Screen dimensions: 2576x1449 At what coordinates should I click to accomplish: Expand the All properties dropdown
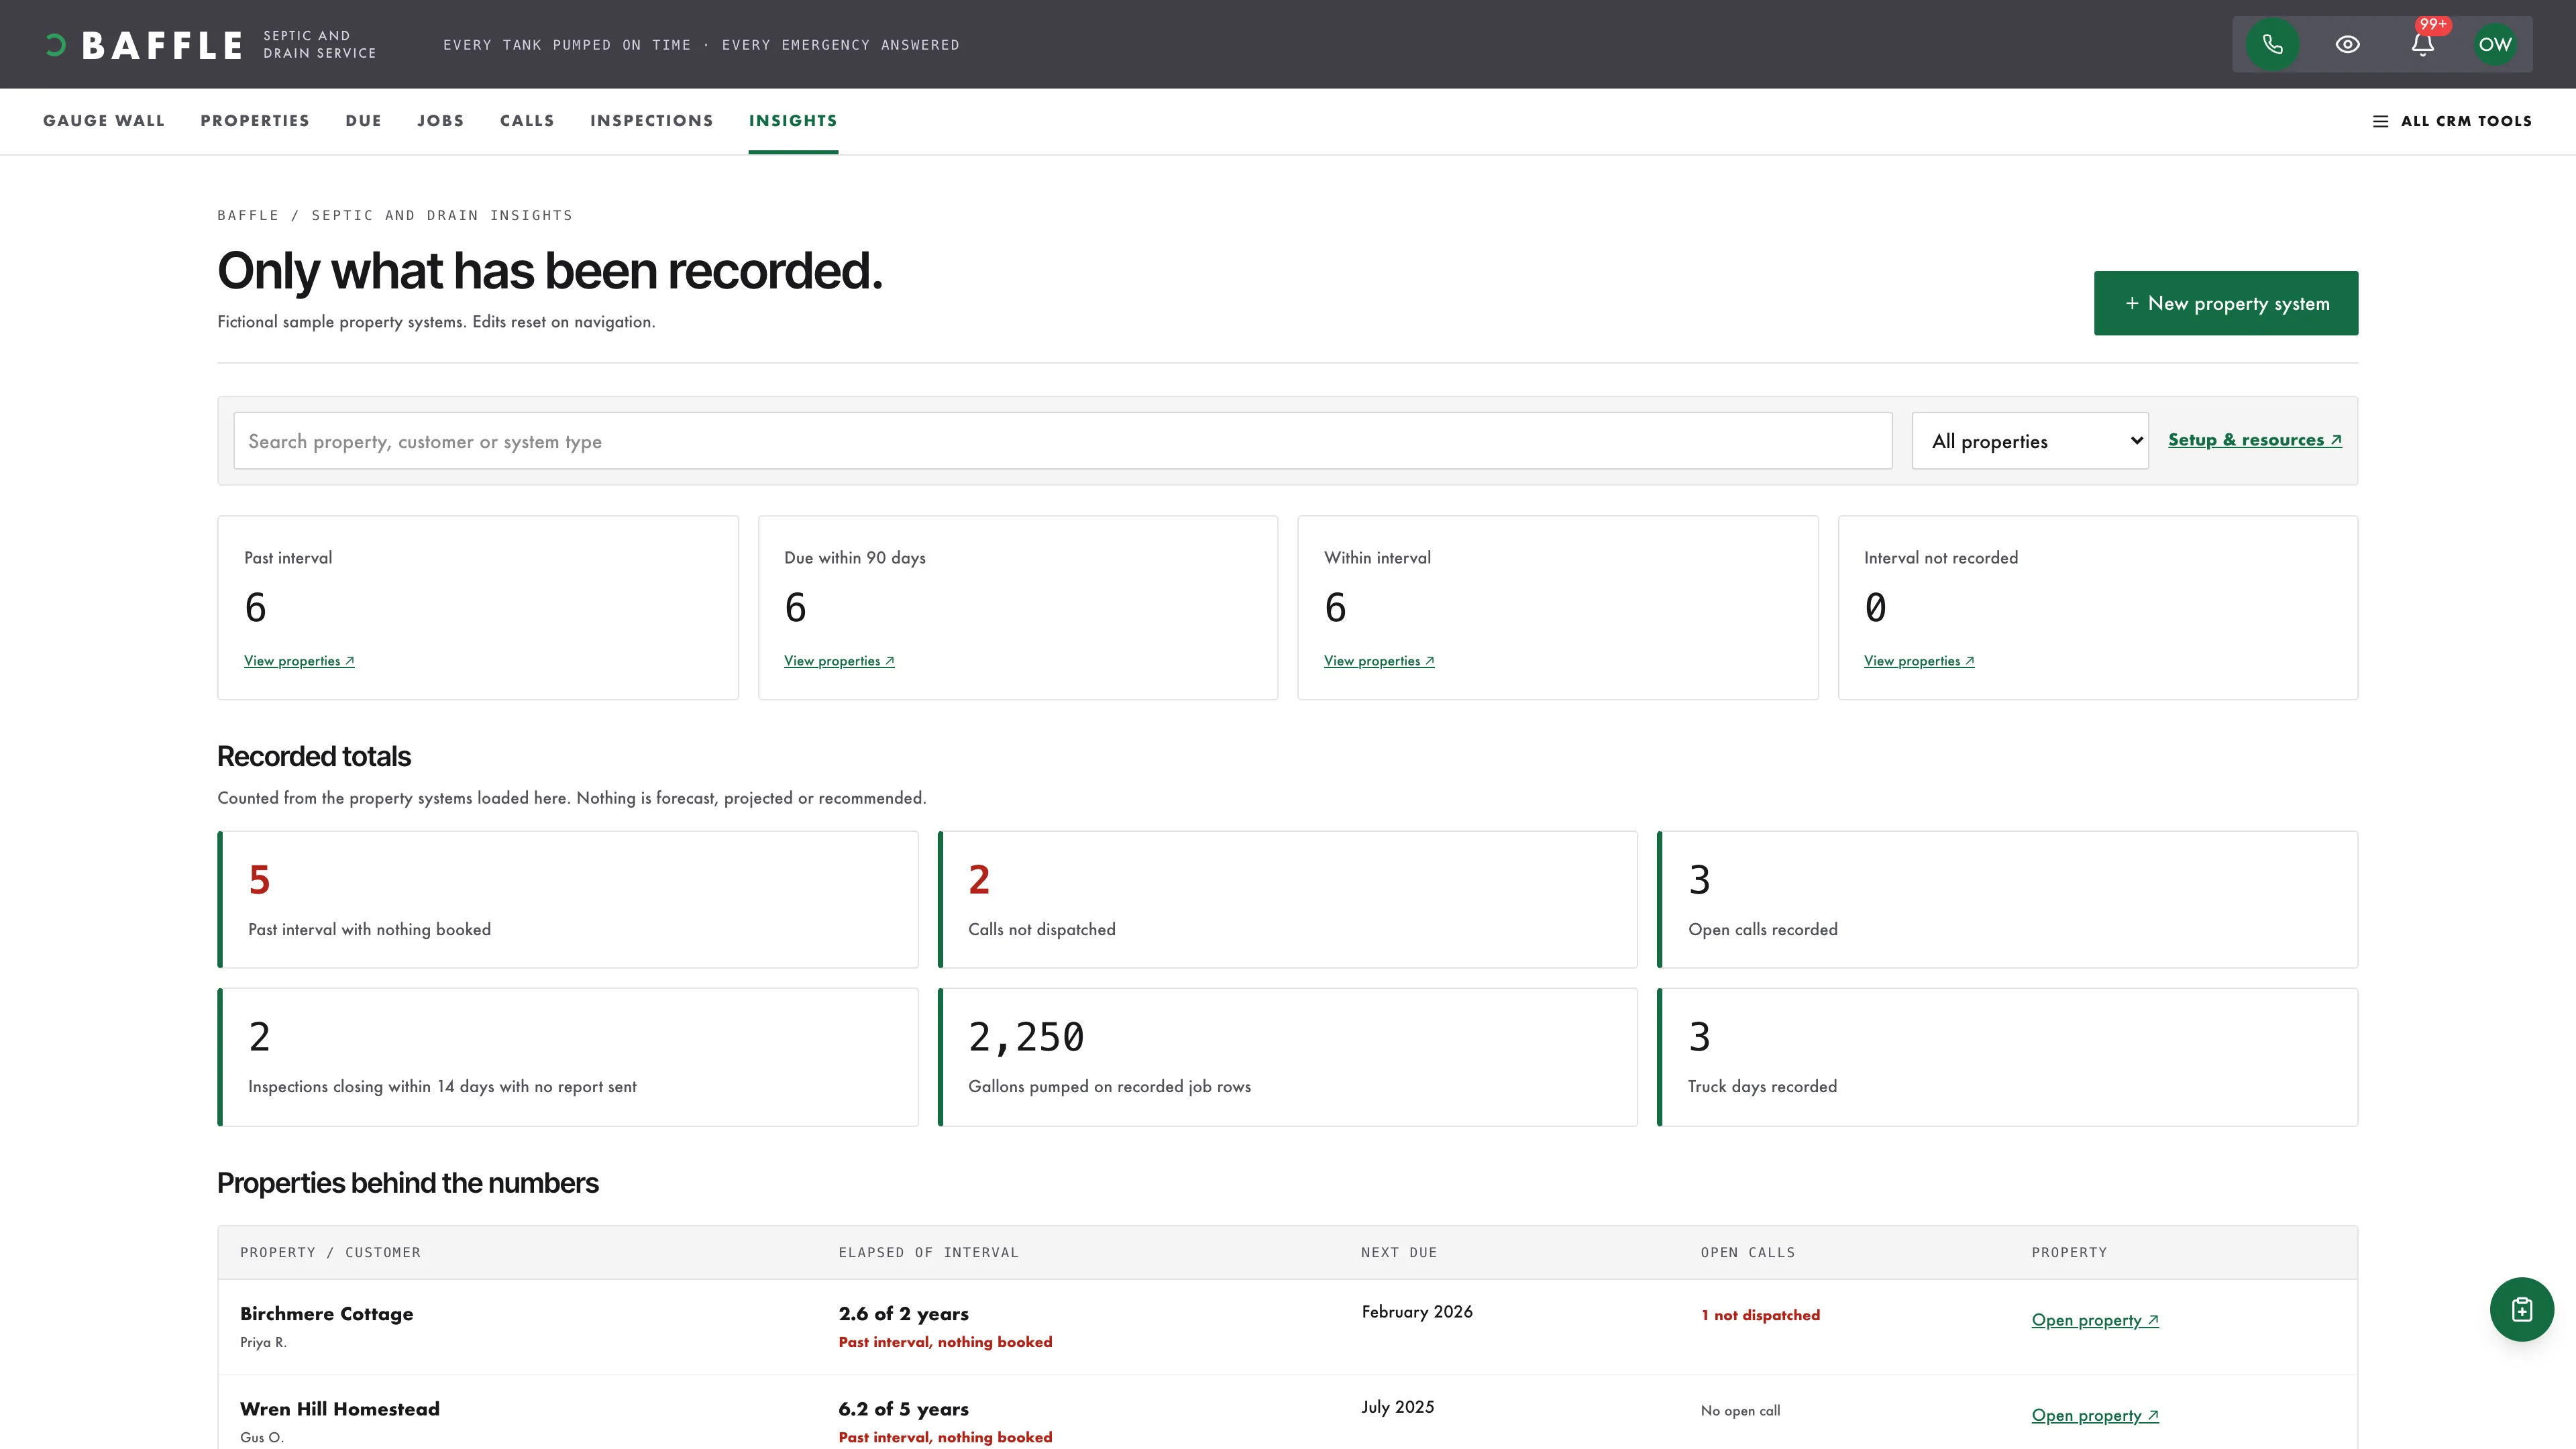point(2029,441)
